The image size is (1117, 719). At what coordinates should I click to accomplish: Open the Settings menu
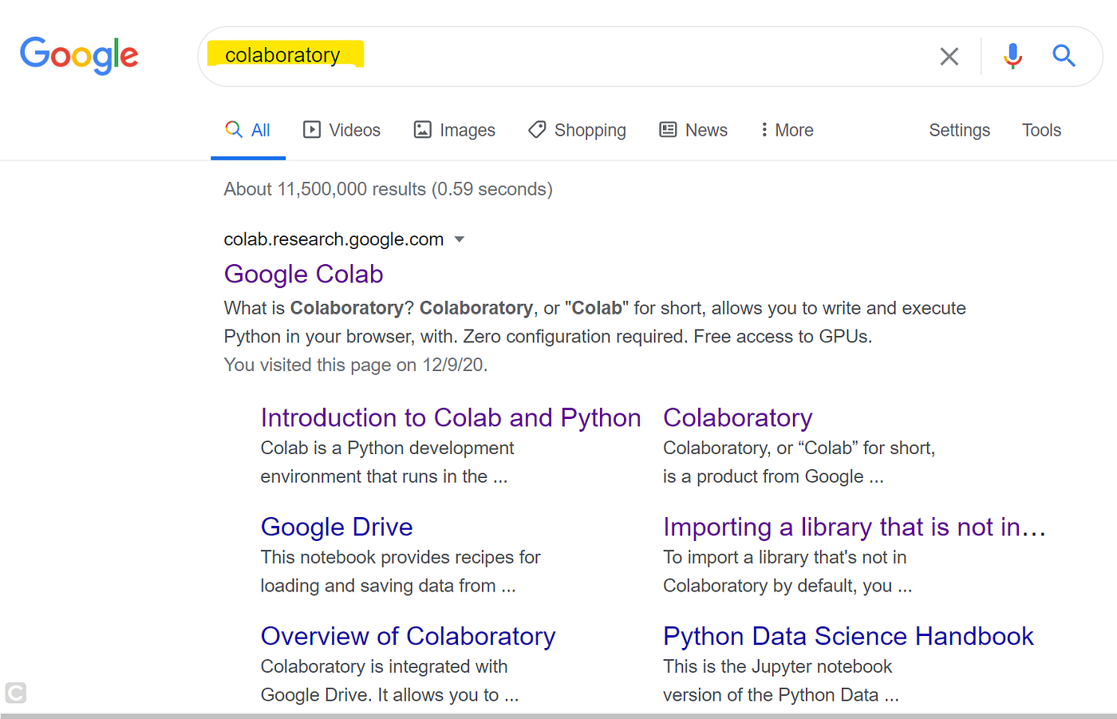click(x=959, y=130)
